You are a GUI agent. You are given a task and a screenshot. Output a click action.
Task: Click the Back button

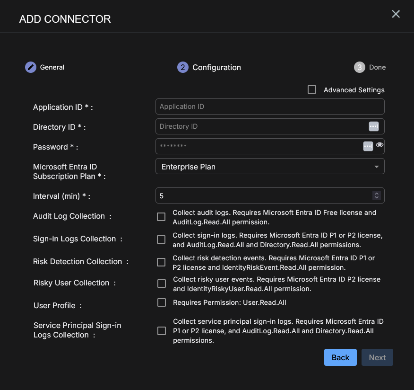pyautogui.click(x=340, y=357)
